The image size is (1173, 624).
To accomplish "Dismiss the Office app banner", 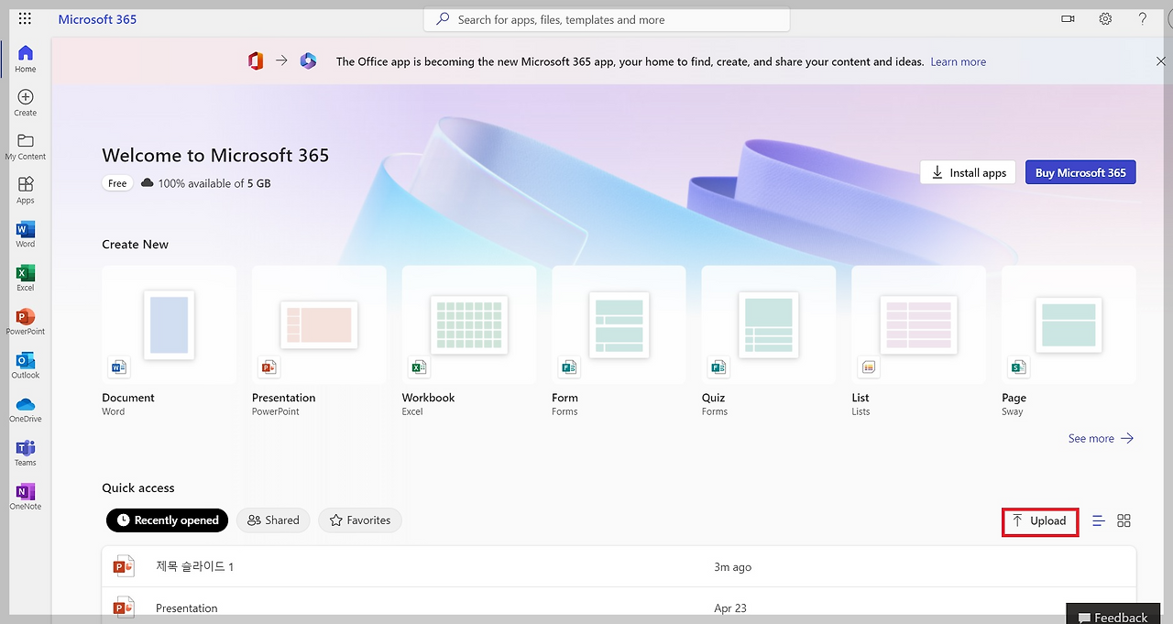I will click(1161, 61).
